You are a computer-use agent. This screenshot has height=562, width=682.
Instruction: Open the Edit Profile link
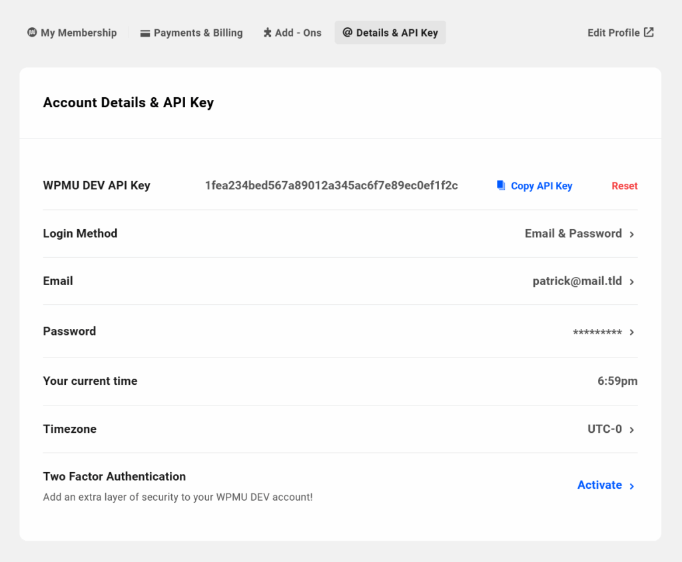click(x=620, y=33)
